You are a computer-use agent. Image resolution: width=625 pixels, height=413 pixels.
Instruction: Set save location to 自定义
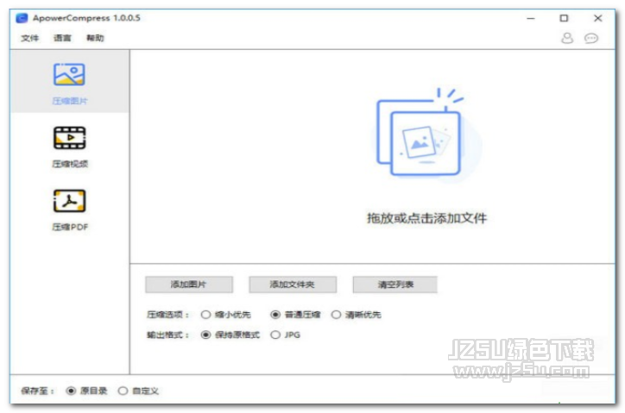coord(138,391)
